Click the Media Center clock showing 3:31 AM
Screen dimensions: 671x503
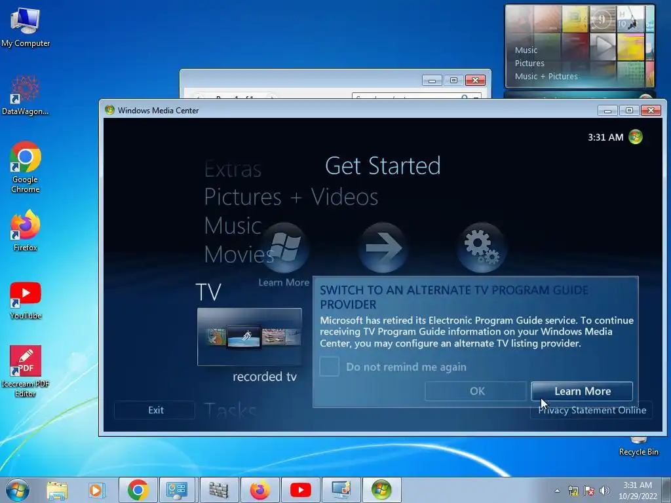(605, 138)
